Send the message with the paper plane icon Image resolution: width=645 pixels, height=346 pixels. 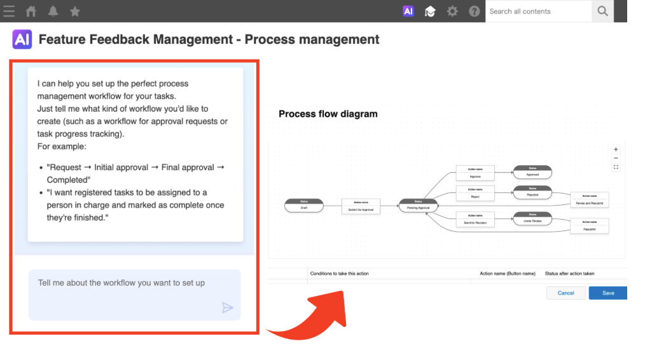(227, 308)
